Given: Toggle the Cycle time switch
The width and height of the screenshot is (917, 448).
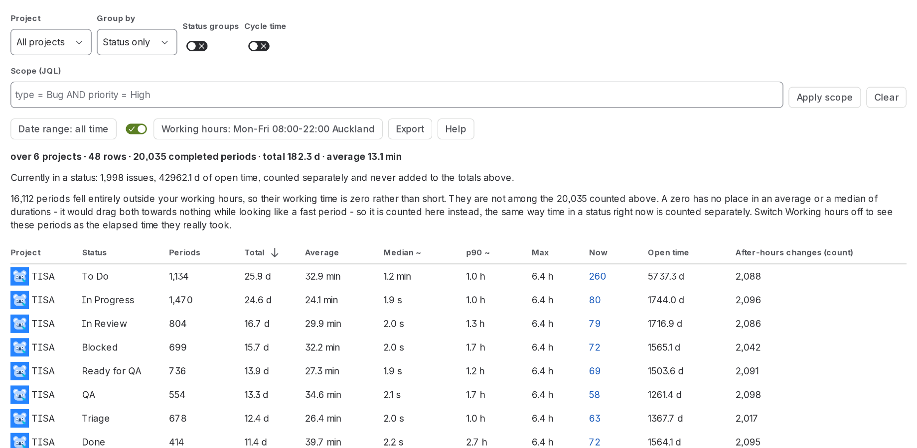Looking at the screenshot, I should pyautogui.click(x=259, y=46).
